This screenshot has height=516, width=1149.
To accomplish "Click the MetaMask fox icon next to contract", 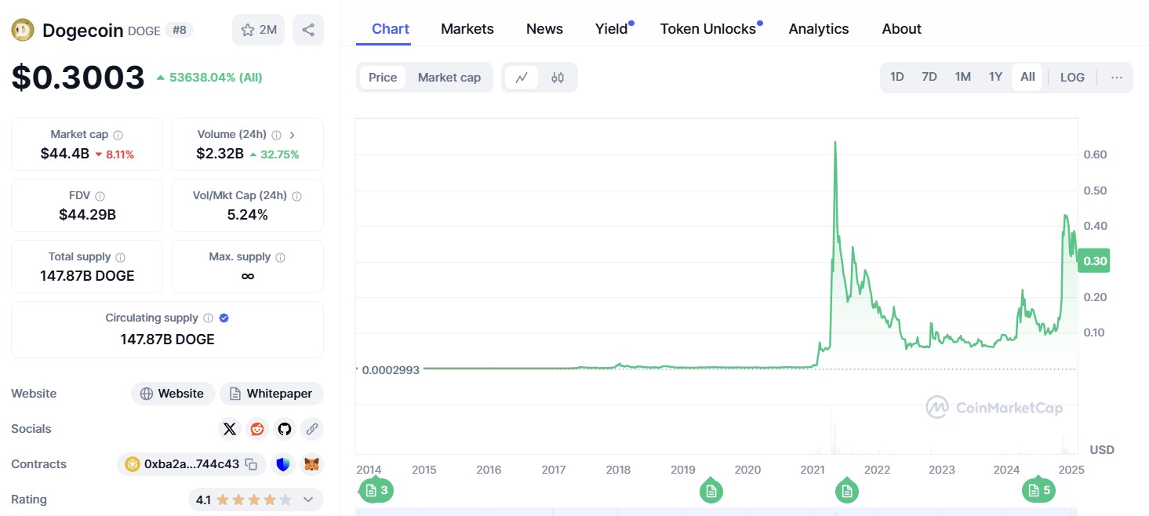I will pyautogui.click(x=311, y=464).
